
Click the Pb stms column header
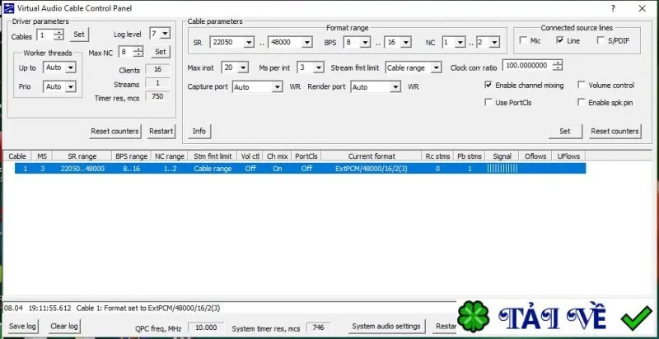(x=470, y=156)
